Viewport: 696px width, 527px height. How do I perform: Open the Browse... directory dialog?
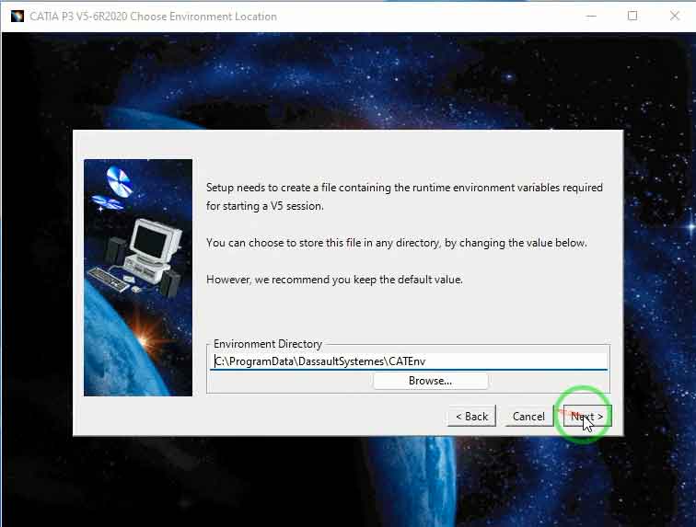tap(430, 381)
